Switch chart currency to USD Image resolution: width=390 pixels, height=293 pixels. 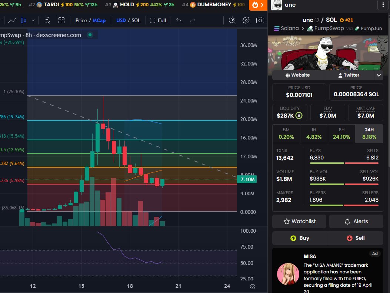tap(121, 20)
